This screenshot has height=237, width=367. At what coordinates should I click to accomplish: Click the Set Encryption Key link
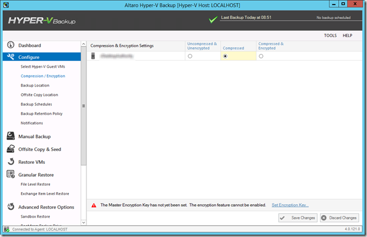[x=290, y=205]
